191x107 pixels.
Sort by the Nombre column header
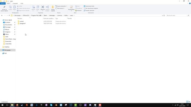20,18
